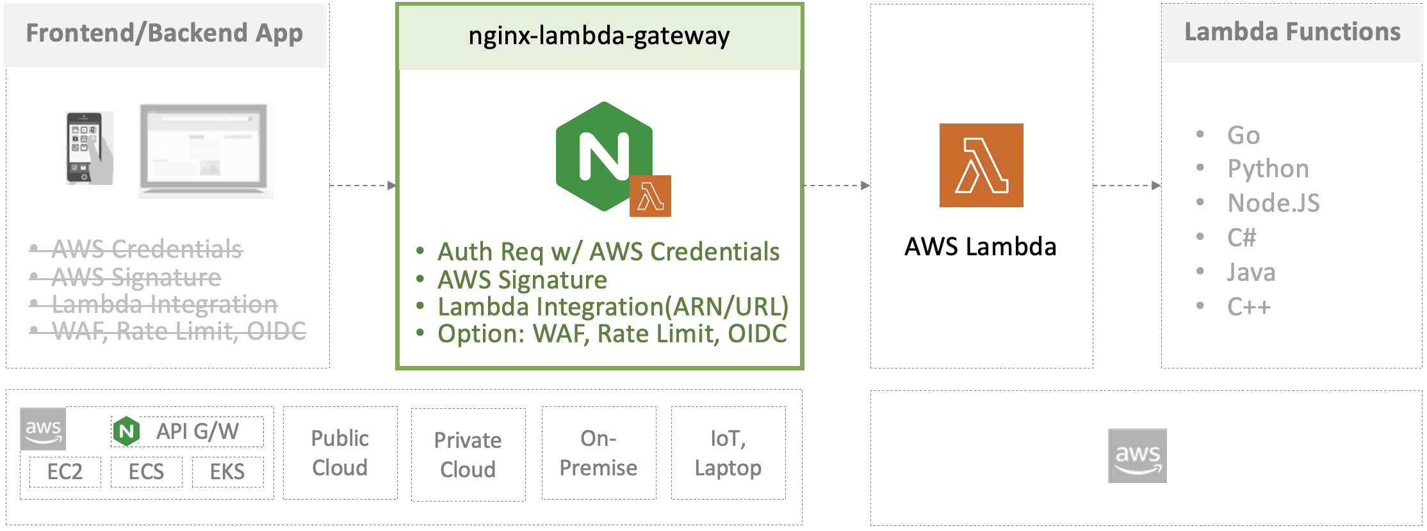Viewport: 1427px width, 531px height.
Task: Select the ECS box
Action: tap(146, 472)
